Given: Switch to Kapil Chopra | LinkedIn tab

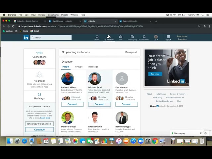Looking at the screenshot, I should click(x=65, y=21).
